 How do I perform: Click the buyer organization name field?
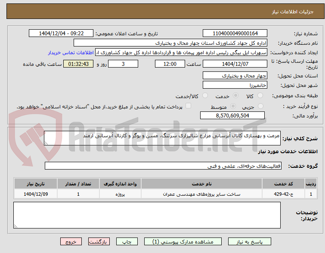170,43
